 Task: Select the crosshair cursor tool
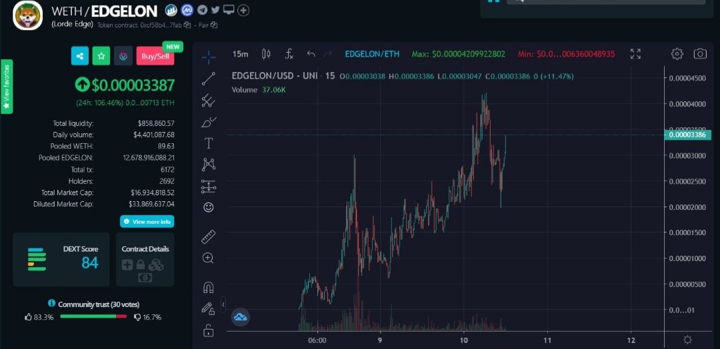[209, 57]
